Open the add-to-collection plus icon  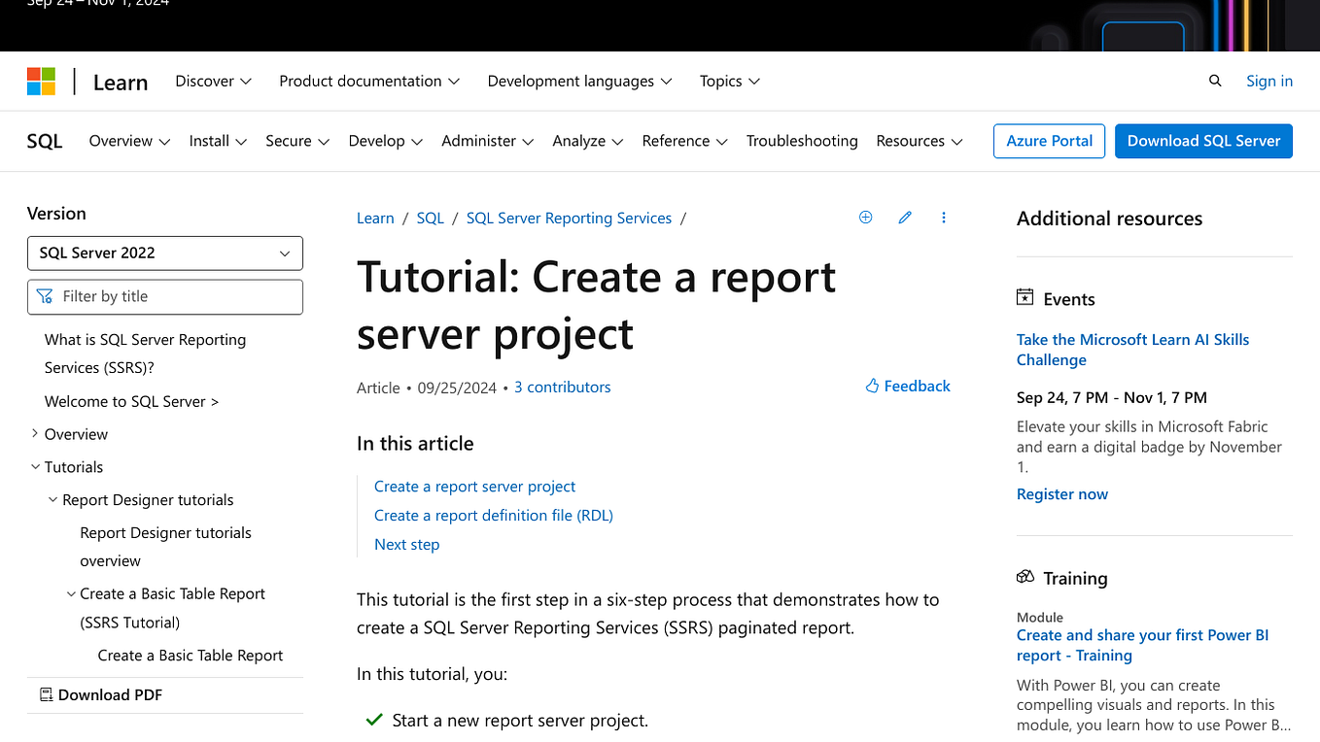click(x=865, y=217)
